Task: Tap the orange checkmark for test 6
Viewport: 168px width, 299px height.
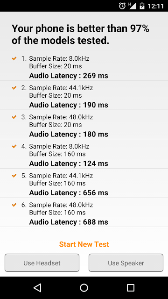Action: pos(14,205)
